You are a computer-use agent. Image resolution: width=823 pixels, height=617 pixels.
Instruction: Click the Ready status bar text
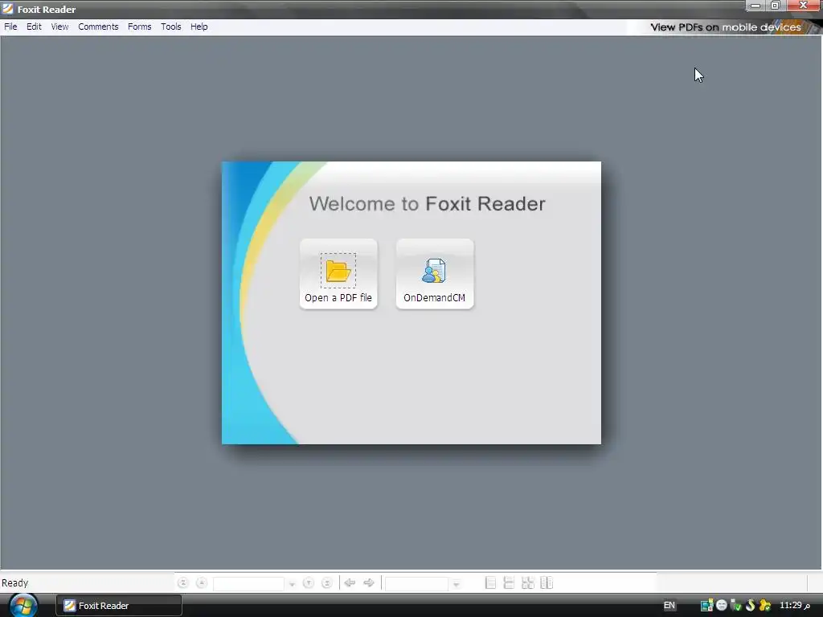coord(14,583)
